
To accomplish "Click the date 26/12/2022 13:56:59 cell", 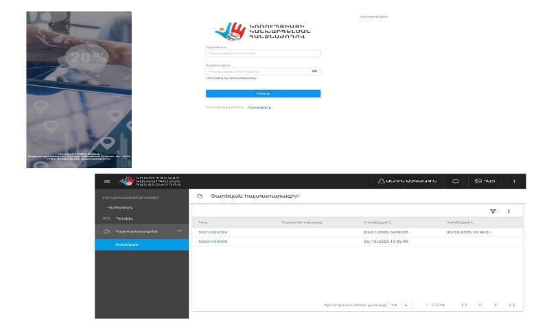I will (x=386, y=242).
